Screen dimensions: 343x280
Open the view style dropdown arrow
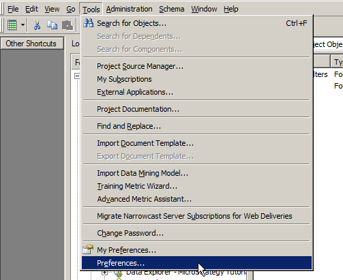(23, 25)
